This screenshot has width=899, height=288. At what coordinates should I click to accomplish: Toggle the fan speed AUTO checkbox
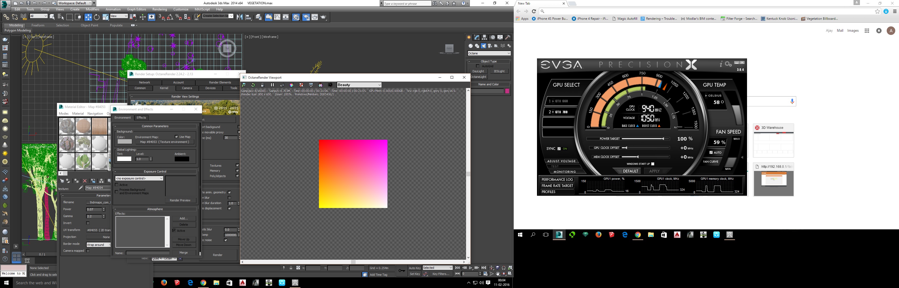711,152
